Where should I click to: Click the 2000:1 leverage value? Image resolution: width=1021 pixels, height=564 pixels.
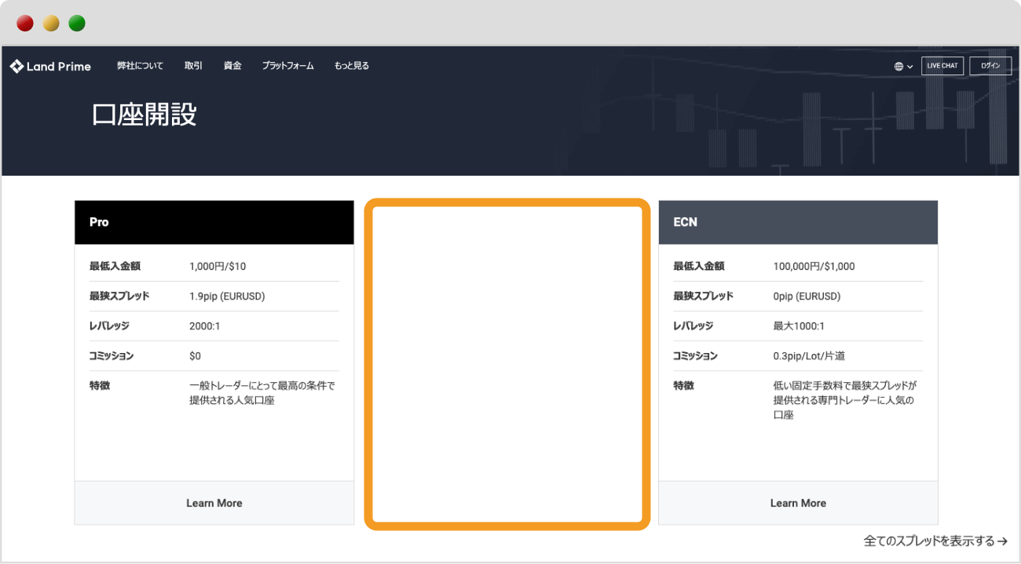(205, 326)
